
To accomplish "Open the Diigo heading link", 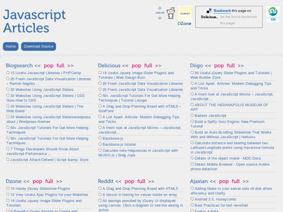I will click(196, 65).
